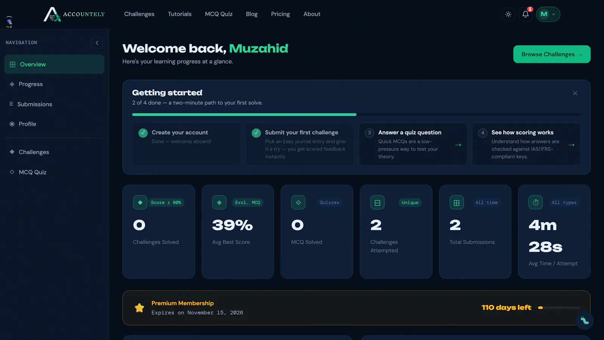Click the Unique badge

[410, 202]
